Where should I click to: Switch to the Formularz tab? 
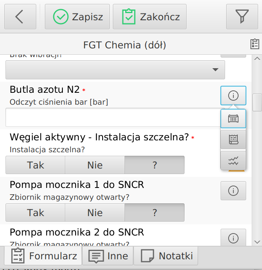43,256
